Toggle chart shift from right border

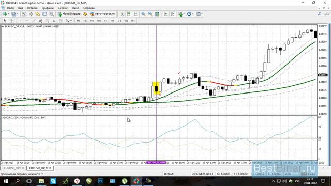172,14
